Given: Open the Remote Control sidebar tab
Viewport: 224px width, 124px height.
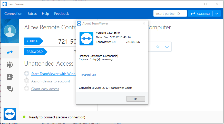Looking at the screenshot, I should click(10, 52).
